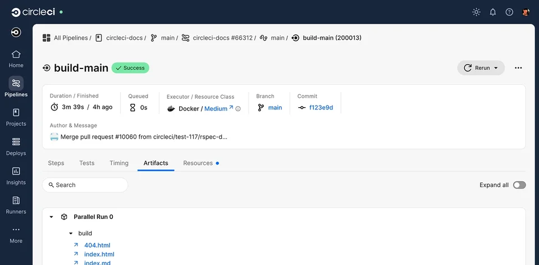Select the Artifacts tab
Screen dimensions: 539x265
pyautogui.click(x=156, y=163)
